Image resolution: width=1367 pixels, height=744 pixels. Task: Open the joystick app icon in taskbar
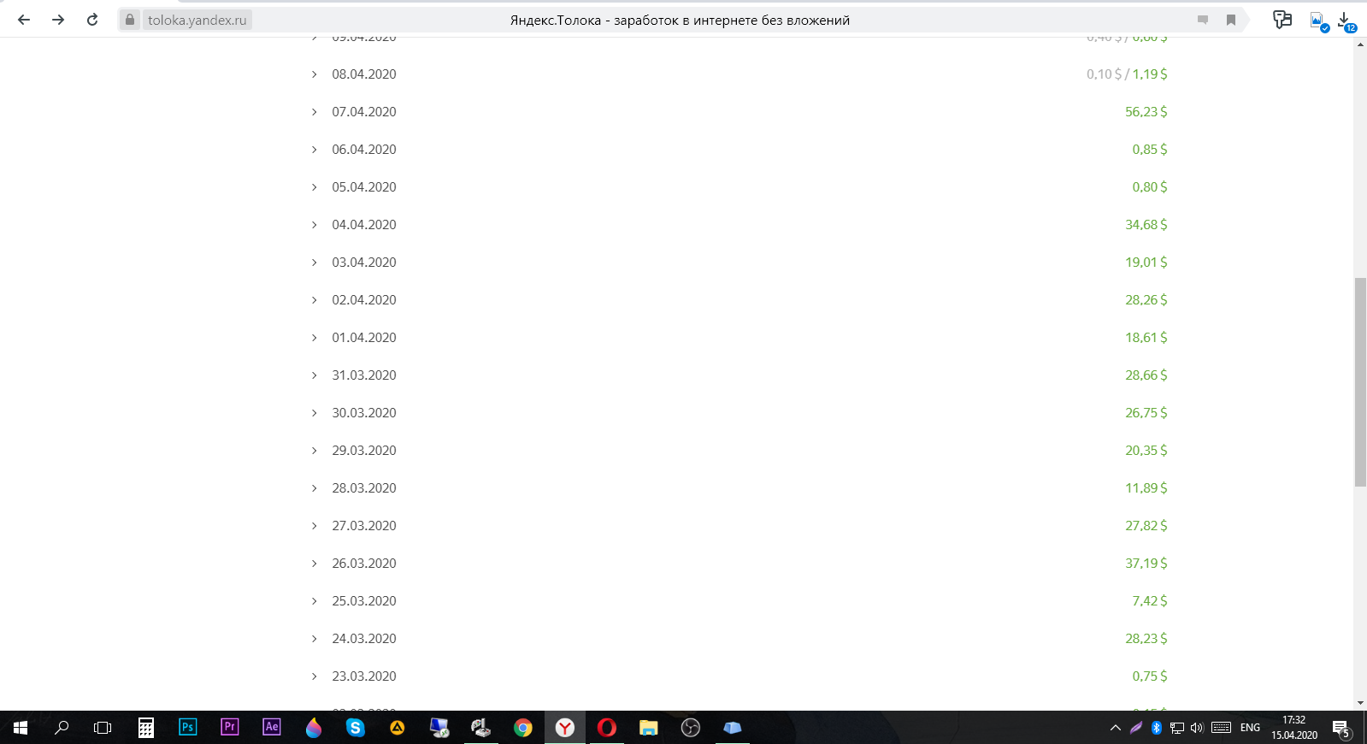tap(481, 728)
